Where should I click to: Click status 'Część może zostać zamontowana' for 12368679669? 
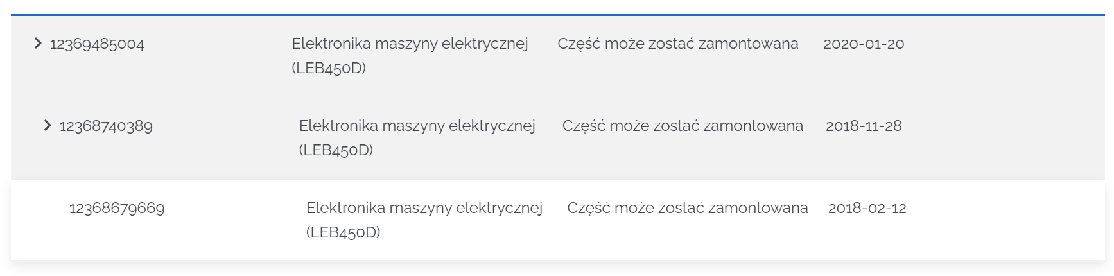coord(687,208)
